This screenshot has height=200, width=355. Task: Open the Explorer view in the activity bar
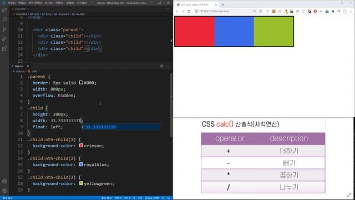(x=4, y=10)
